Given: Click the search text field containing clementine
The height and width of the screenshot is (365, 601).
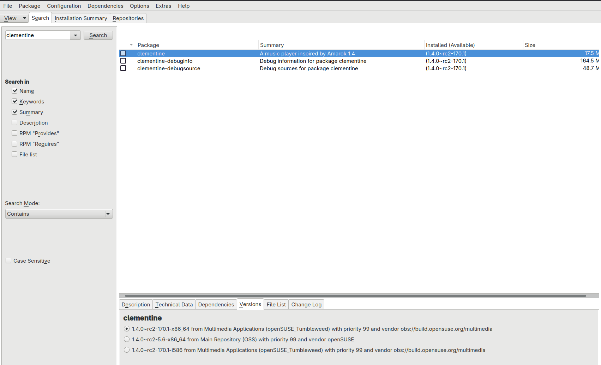Looking at the screenshot, I should pos(38,35).
